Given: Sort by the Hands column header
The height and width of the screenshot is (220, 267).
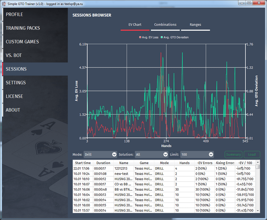Looking at the screenshot, I should click(x=184, y=163).
